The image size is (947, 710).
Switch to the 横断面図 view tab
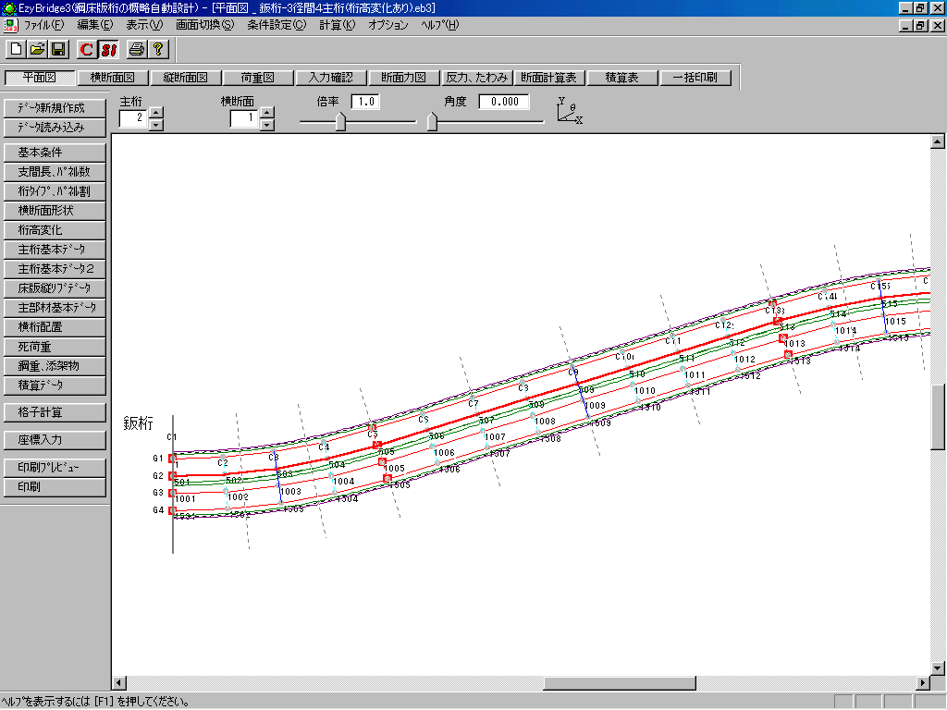pos(112,78)
